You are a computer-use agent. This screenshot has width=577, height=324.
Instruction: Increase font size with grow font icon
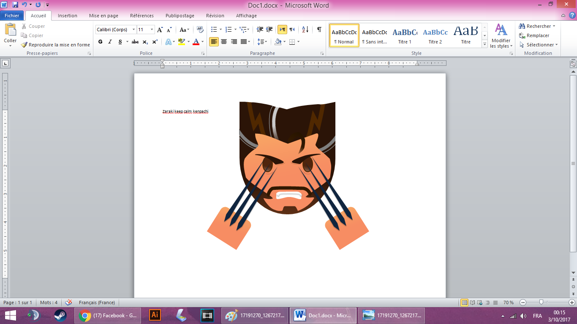click(x=160, y=30)
